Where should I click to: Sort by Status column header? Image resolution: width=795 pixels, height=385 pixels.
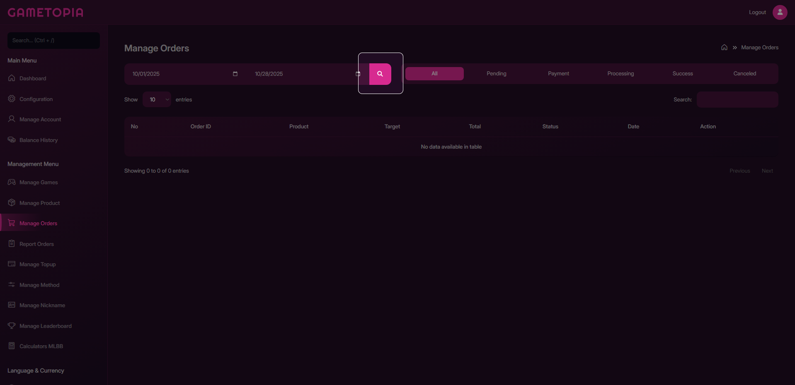(550, 127)
